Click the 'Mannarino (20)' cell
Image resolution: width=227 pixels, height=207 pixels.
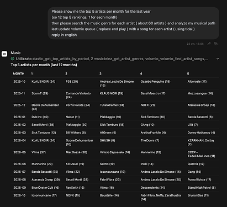click(42, 164)
